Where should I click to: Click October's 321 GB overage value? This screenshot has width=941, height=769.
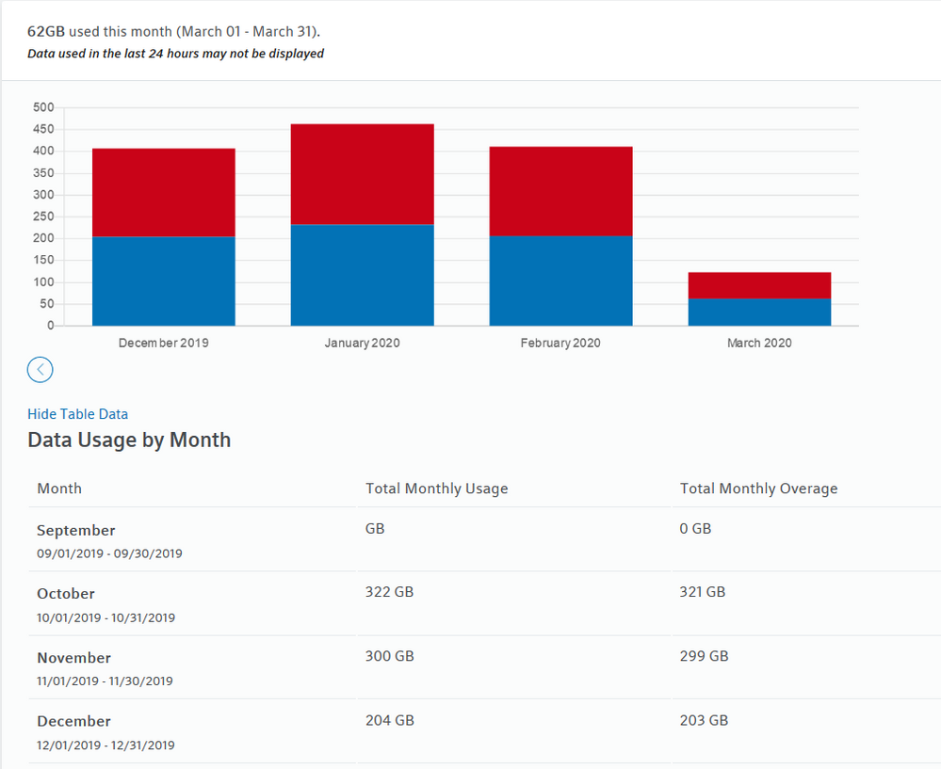pos(703,592)
